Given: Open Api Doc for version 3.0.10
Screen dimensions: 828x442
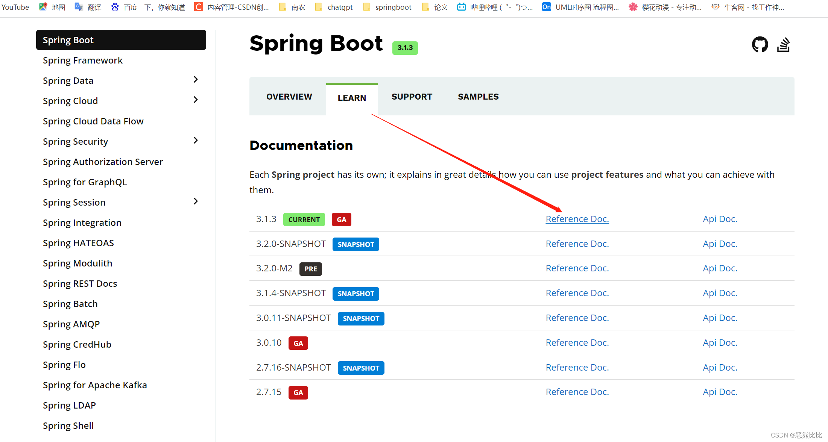Looking at the screenshot, I should (x=720, y=343).
